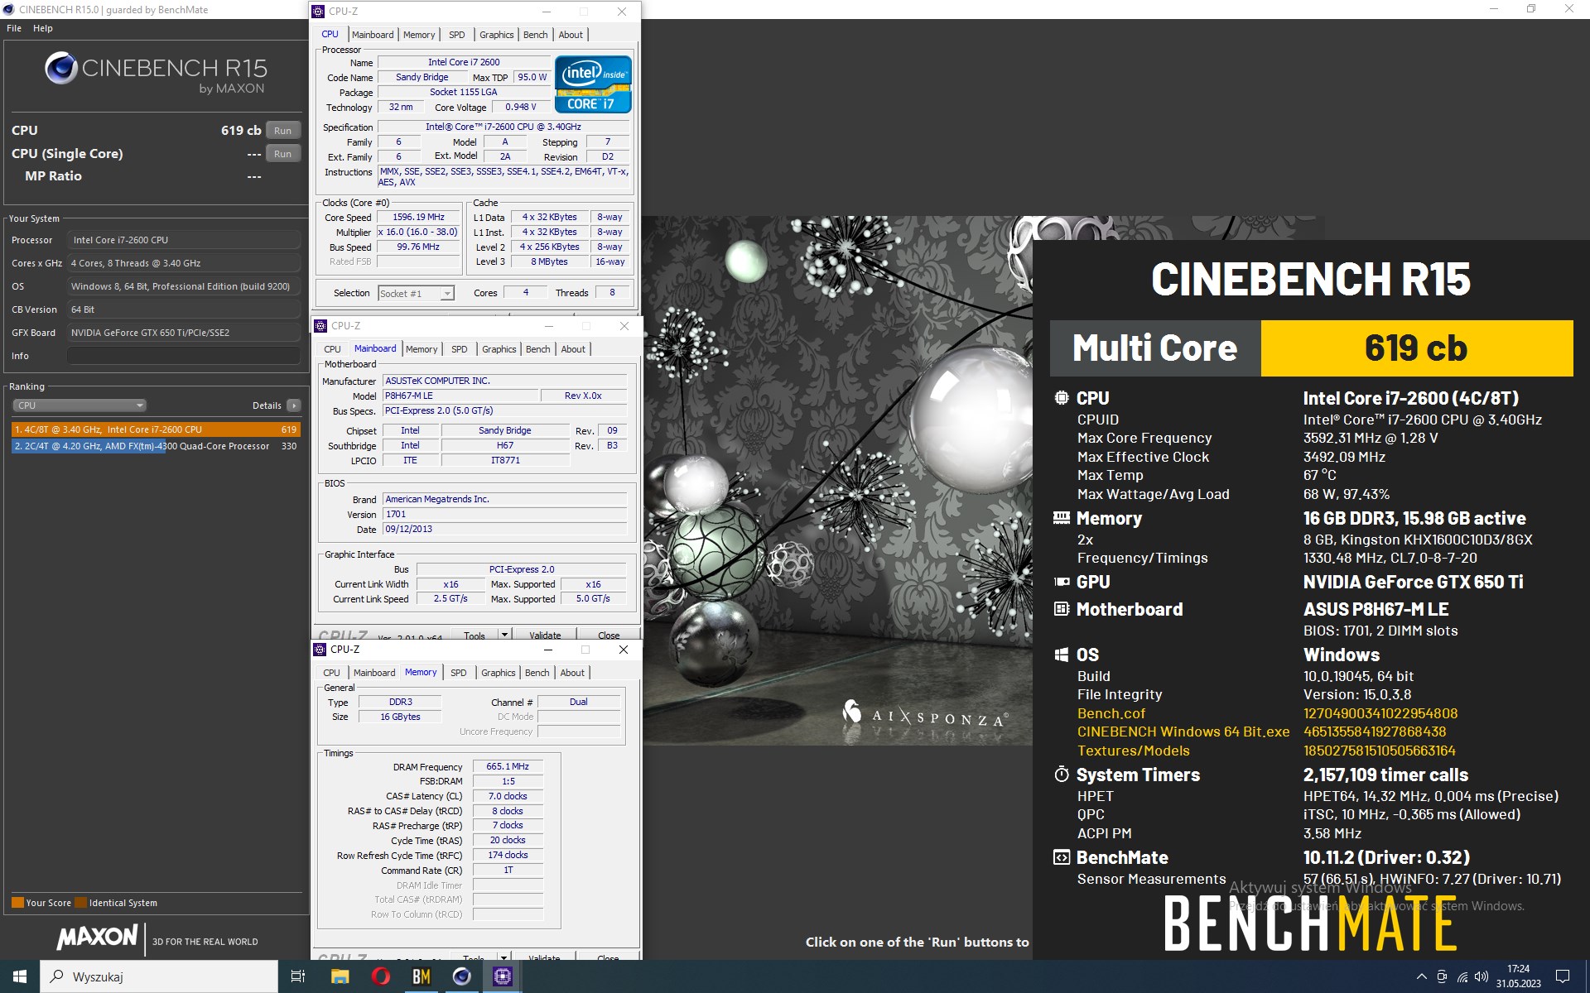Launch Opera browser from the taskbar

coord(380,976)
